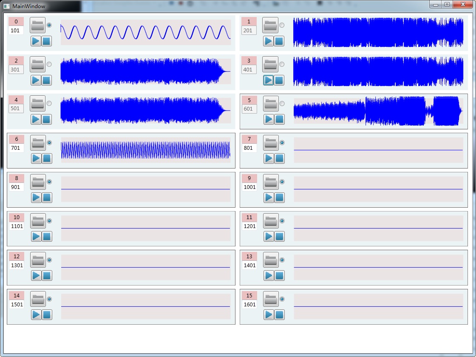This screenshot has height=357, width=476.
Task: Open file folder icon for channel 5
Action: (x=271, y=103)
